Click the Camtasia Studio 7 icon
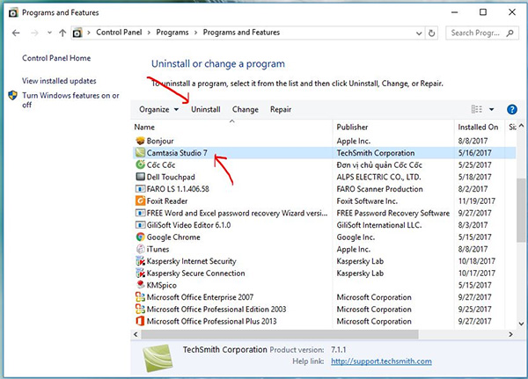 click(x=140, y=152)
